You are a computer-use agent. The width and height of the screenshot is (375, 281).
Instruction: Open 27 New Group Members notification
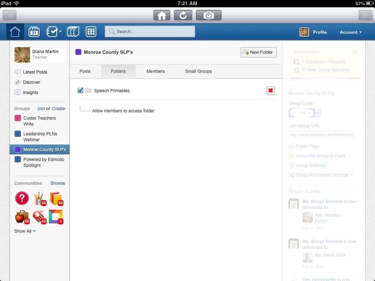click(x=326, y=70)
